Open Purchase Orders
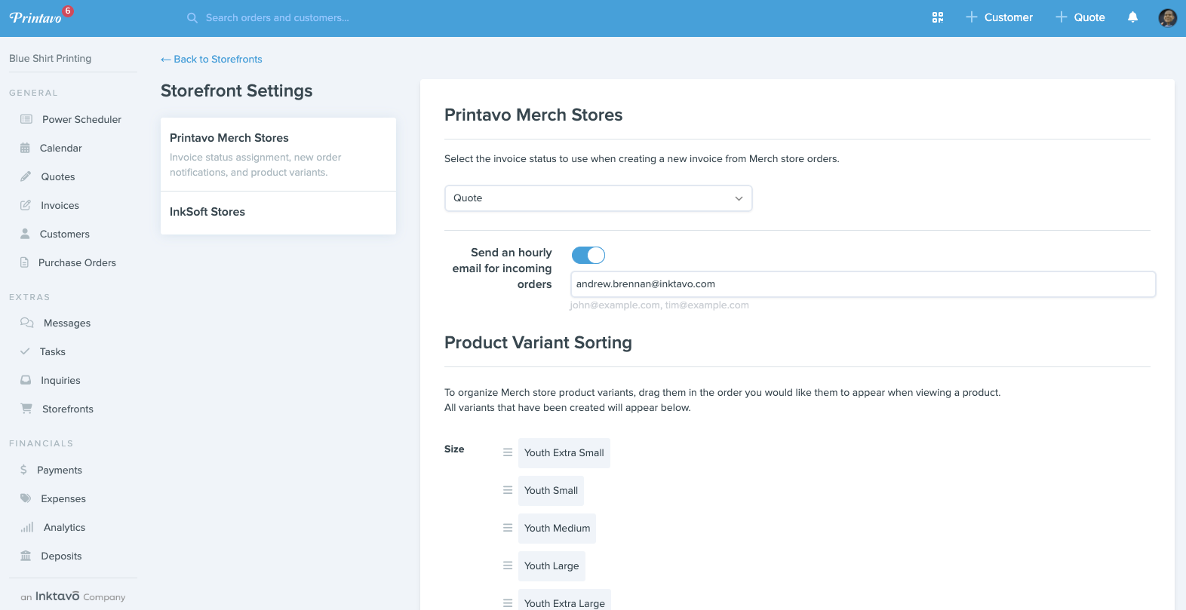This screenshot has height=610, width=1186. click(77, 262)
